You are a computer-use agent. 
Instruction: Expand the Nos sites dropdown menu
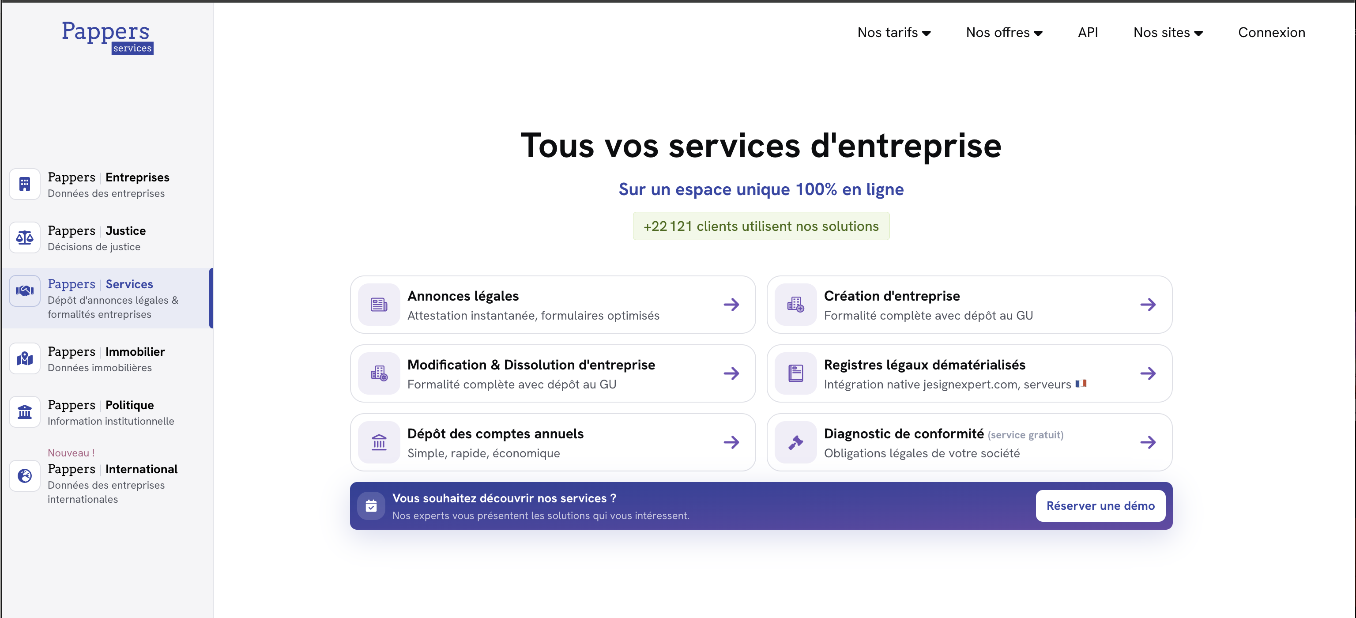[x=1168, y=33]
